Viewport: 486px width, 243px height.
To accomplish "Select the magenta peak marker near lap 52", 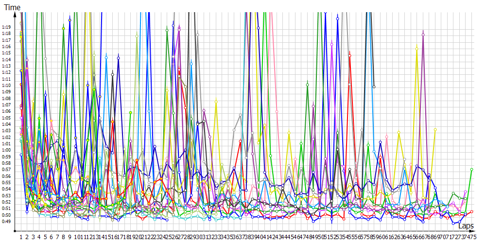I will tap(332, 45).
